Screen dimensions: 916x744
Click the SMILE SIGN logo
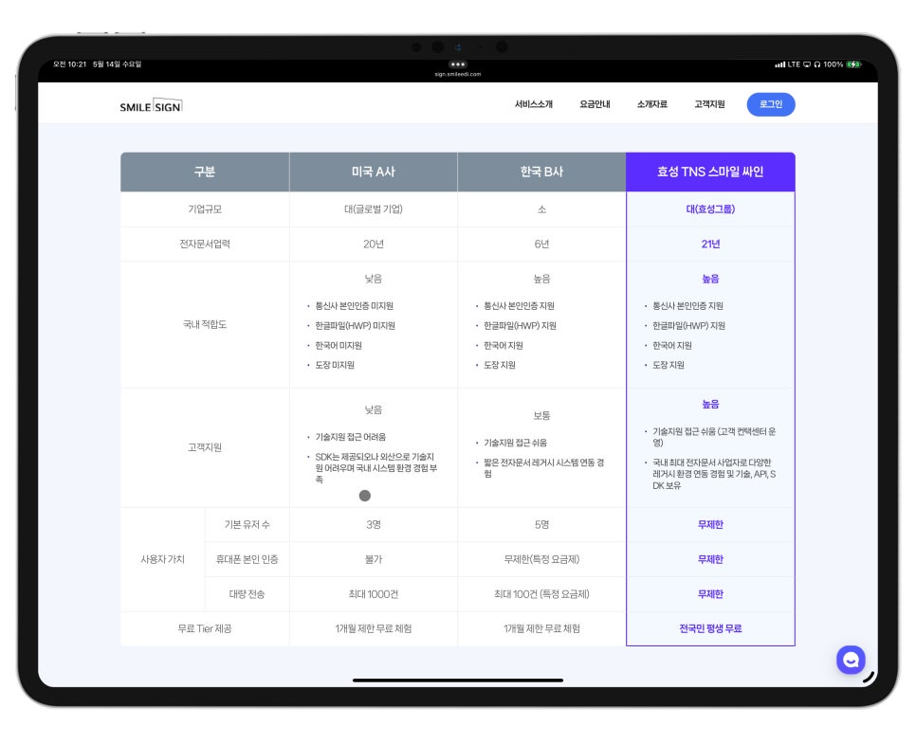[151, 106]
